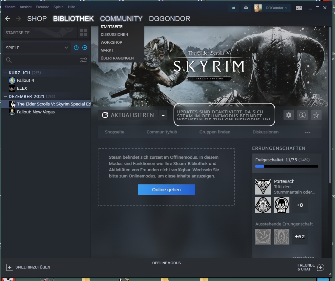The image size is (335, 281).
Task: Click the gear settings icon for Skyrim
Action: [289, 115]
